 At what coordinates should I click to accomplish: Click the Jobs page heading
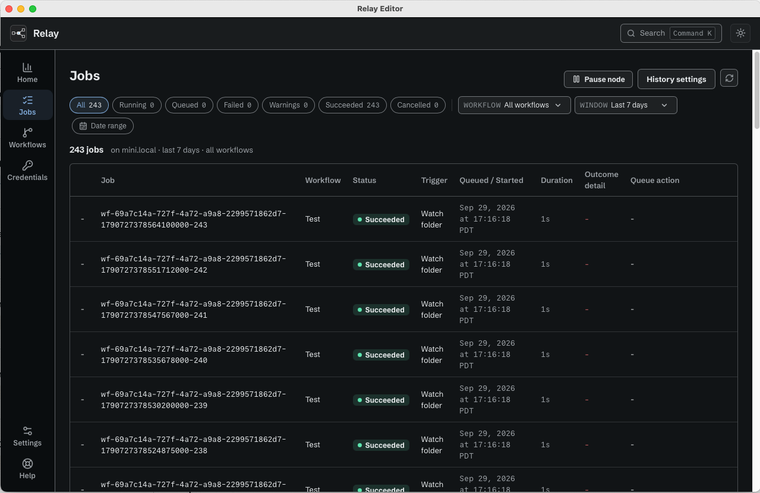pos(85,76)
